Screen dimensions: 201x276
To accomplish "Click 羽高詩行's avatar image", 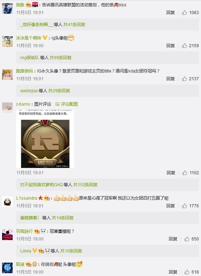I will point(7,235).
